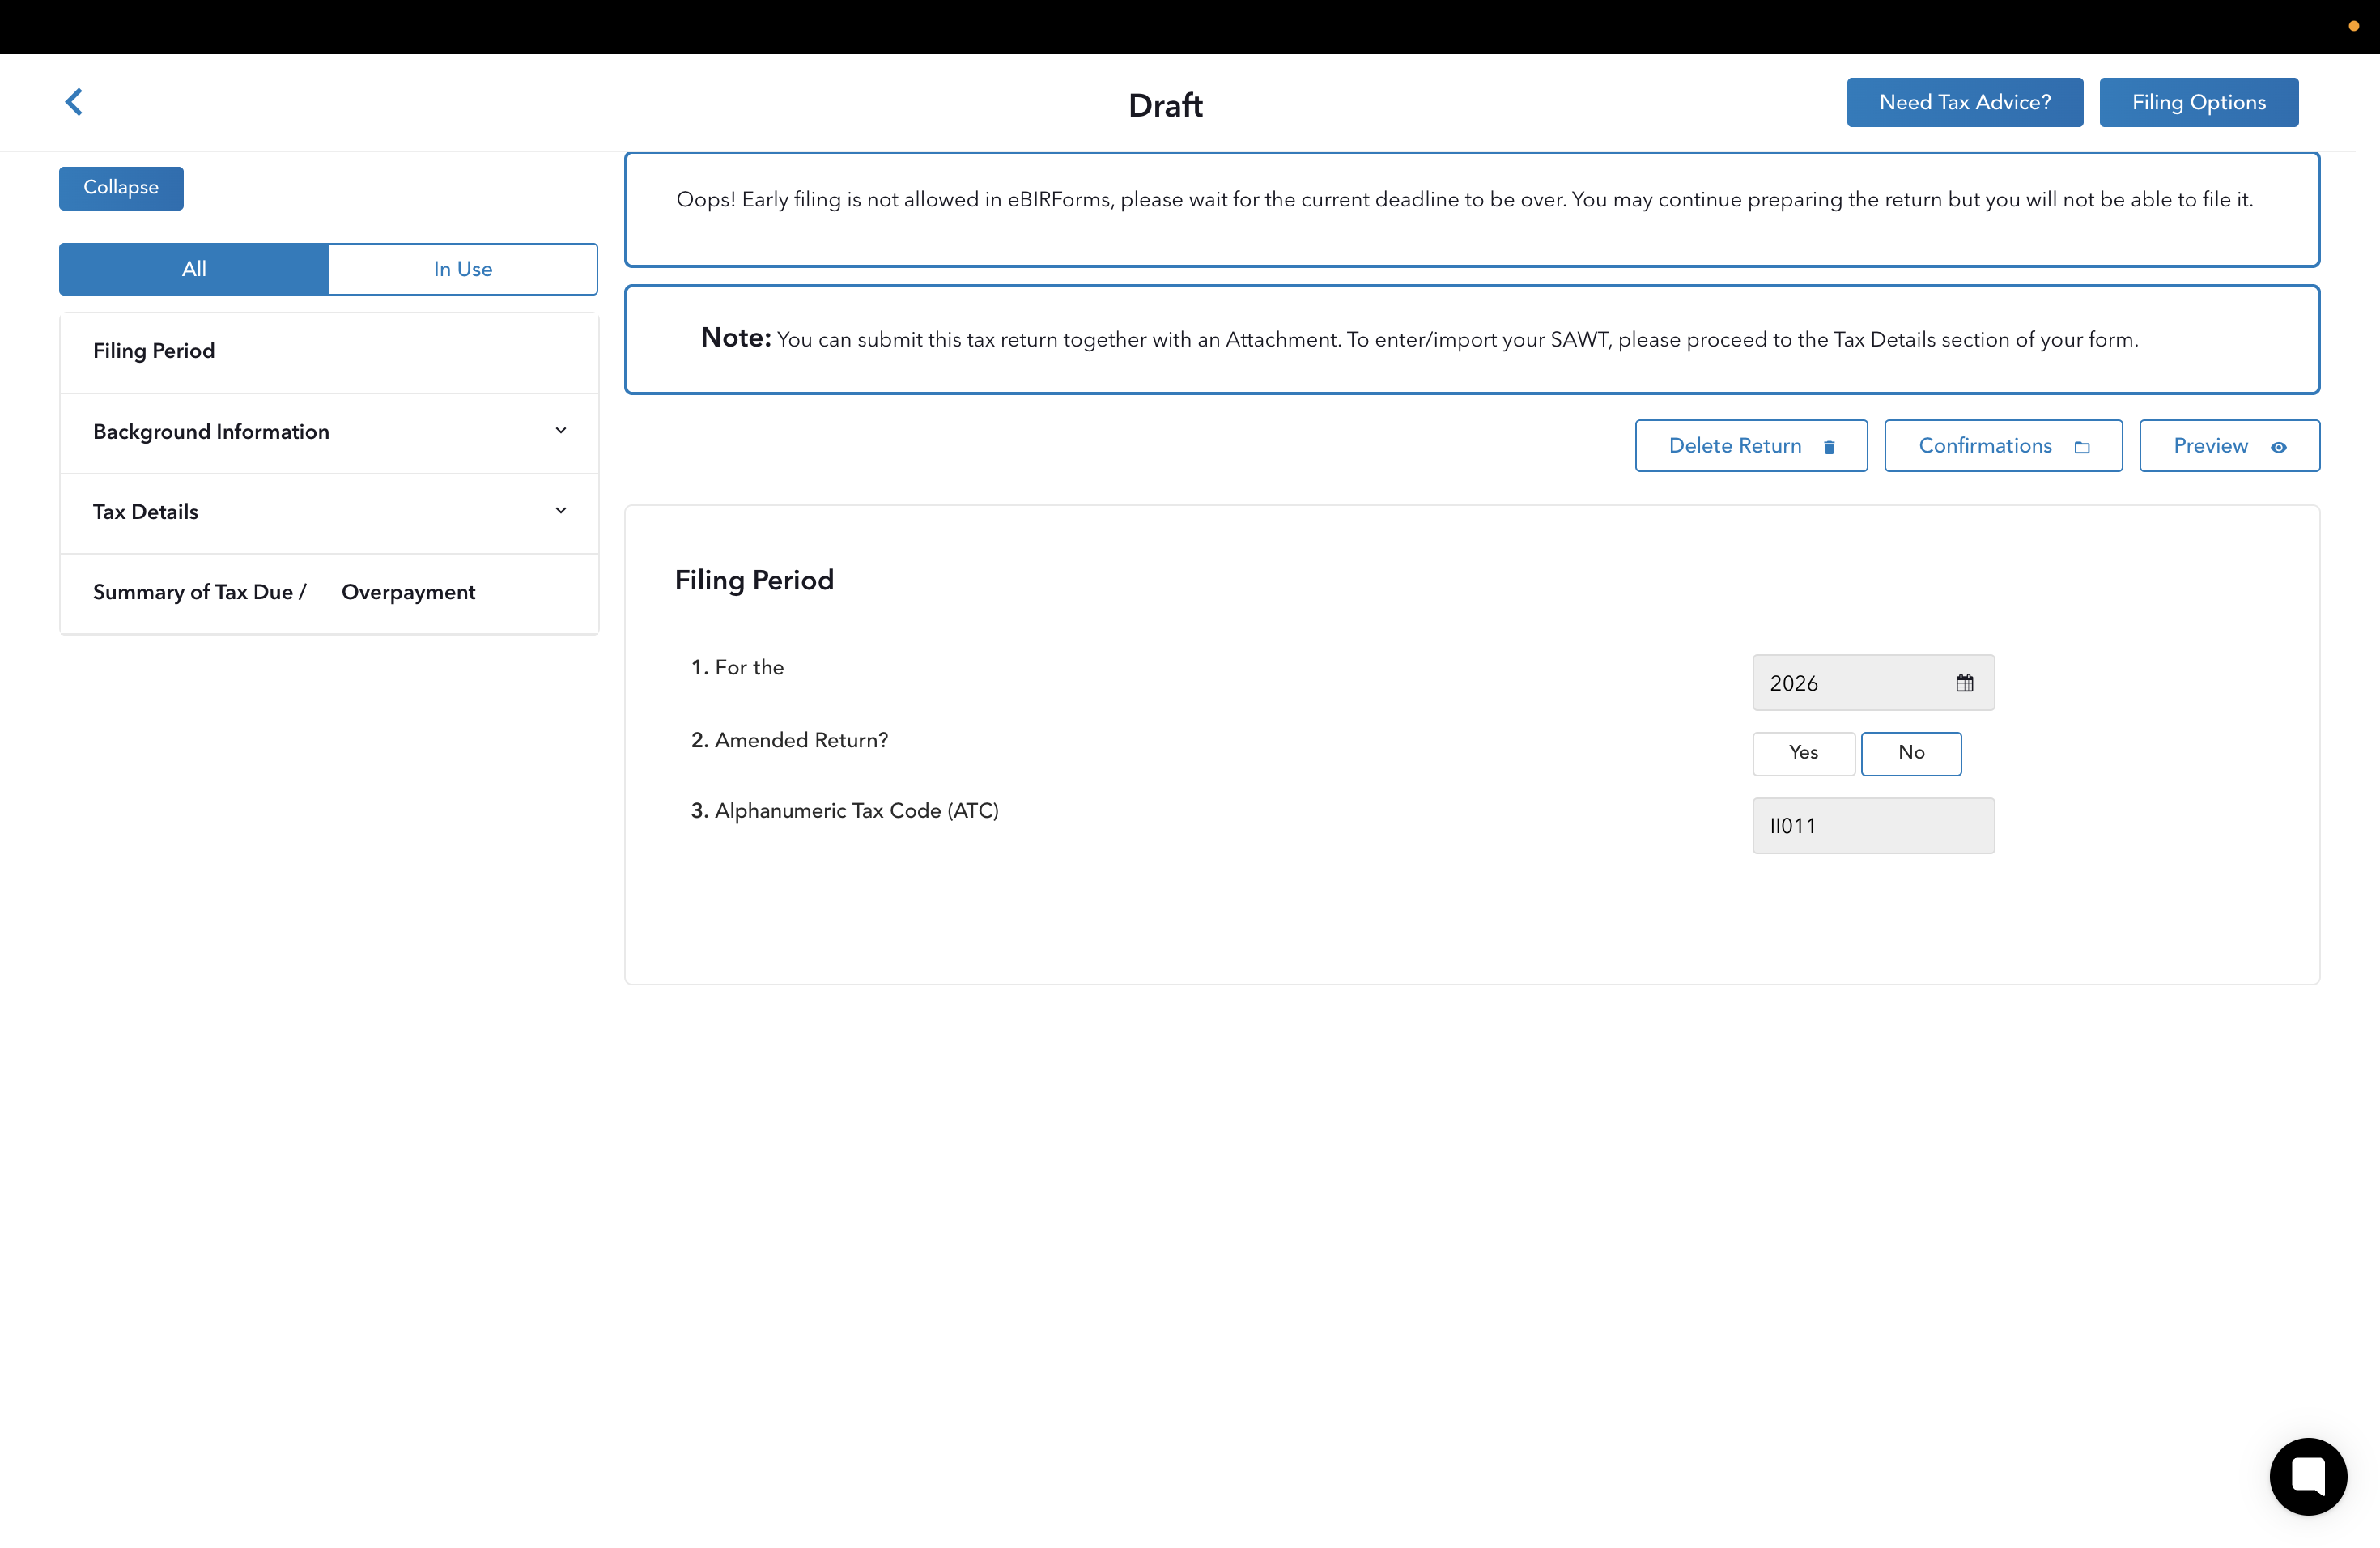Click the back arrow icon
Screen dimensions: 2380x1548
(x=74, y=102)
